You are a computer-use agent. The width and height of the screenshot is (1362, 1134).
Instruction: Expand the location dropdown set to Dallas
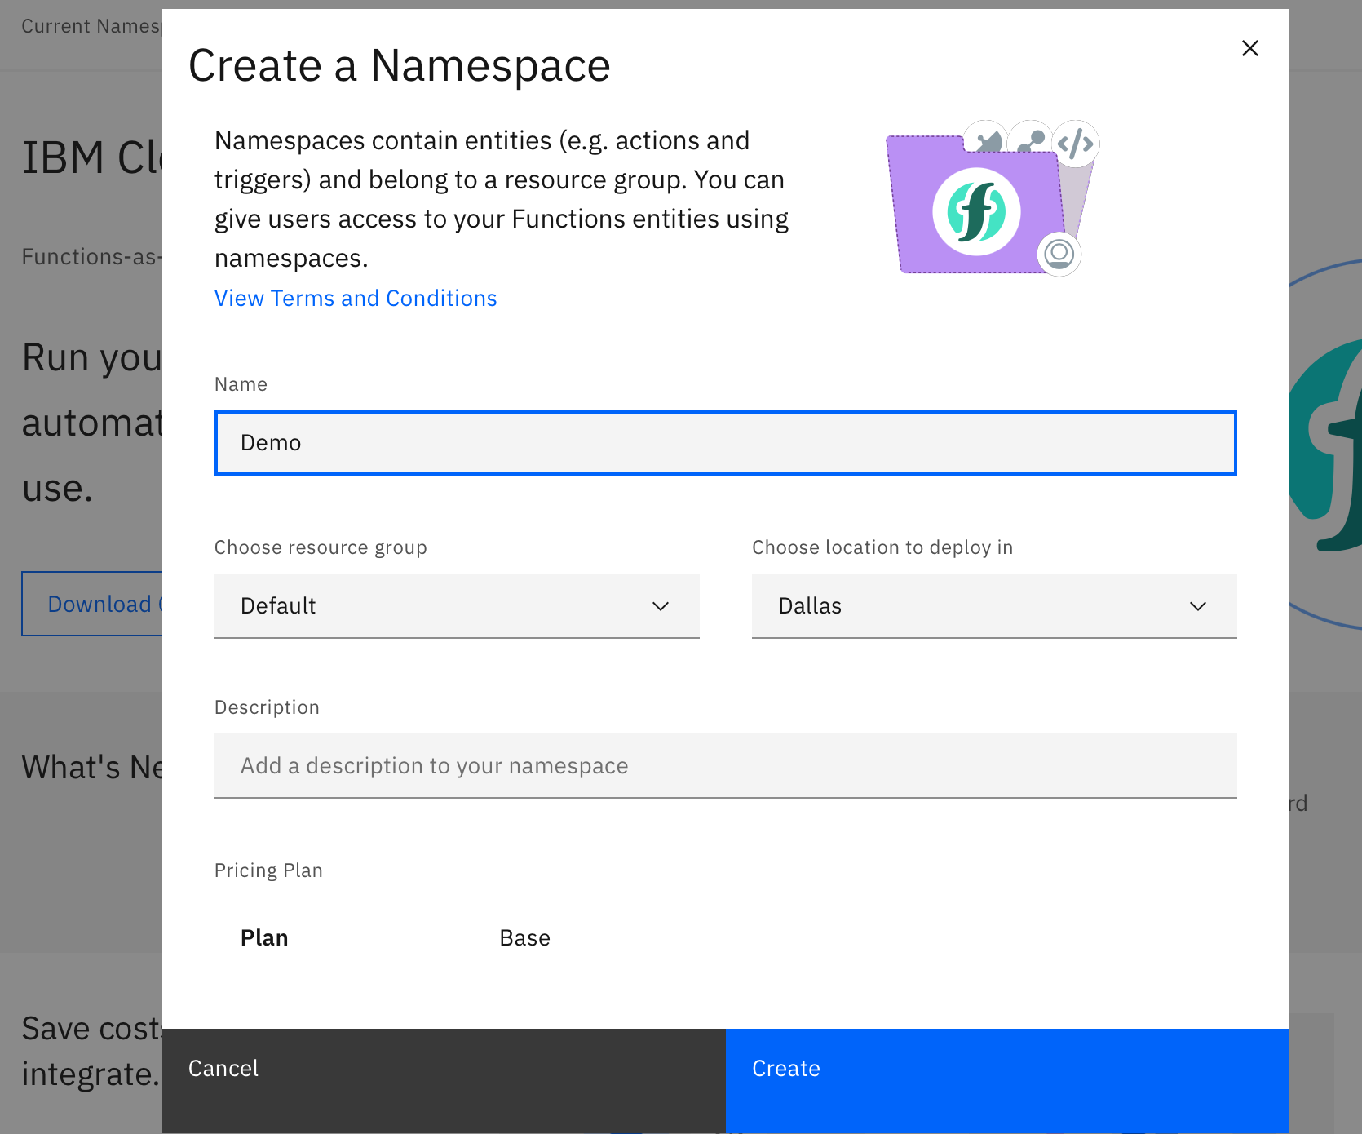(x=994, y=606)
